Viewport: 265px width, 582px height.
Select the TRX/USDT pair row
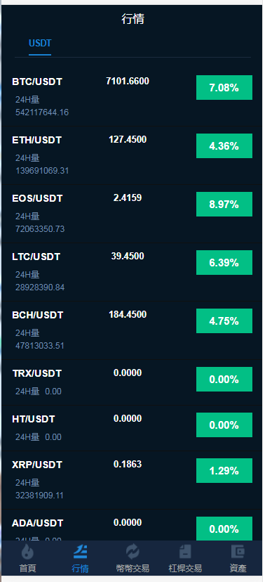[132, 382]
